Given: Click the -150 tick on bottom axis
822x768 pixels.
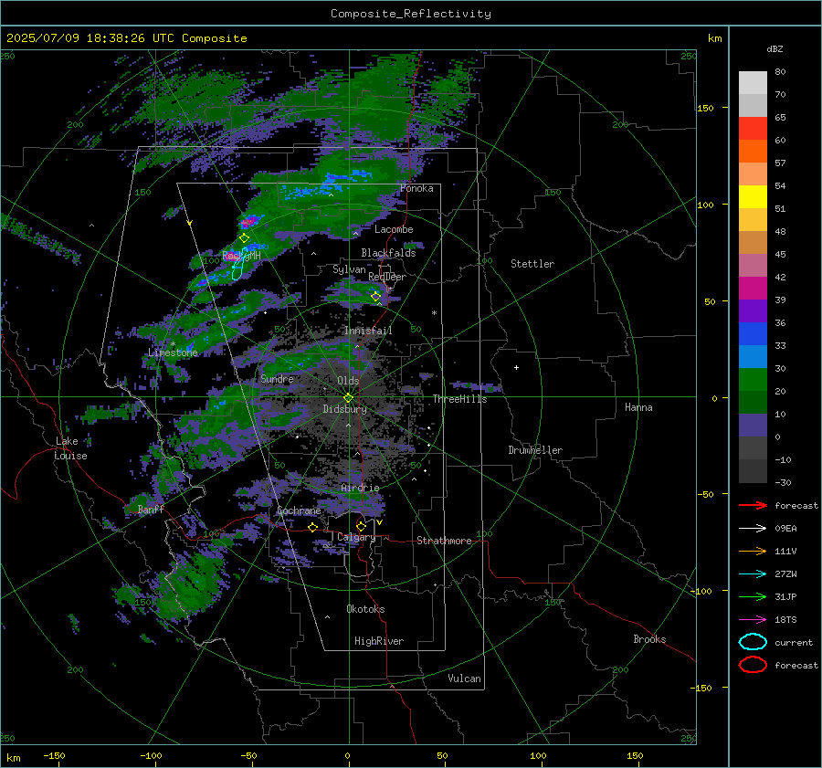Looking at the screenshot, I should click(54, 756).
